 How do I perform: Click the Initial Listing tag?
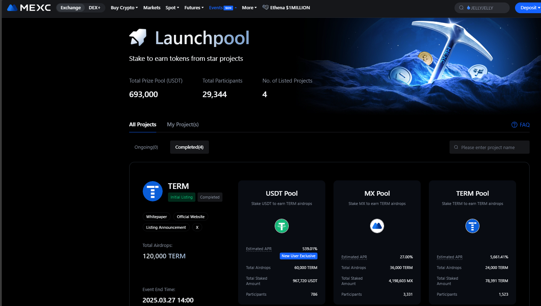(x=182, y=197)
